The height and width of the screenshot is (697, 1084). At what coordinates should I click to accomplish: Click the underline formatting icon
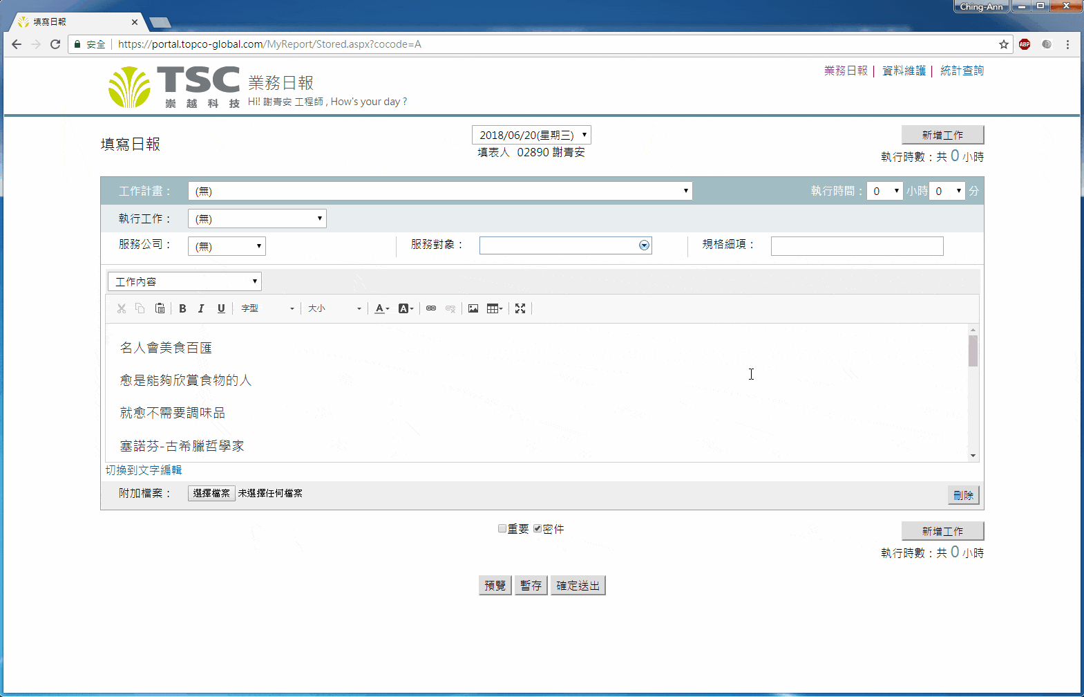coord(221,308)
